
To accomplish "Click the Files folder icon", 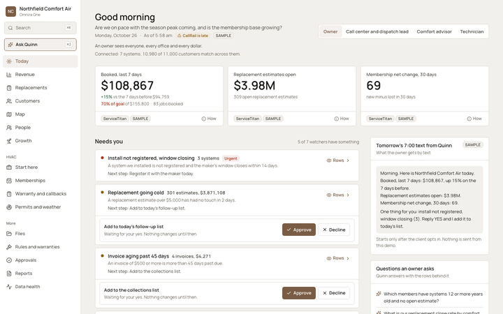I will (9, 234).
